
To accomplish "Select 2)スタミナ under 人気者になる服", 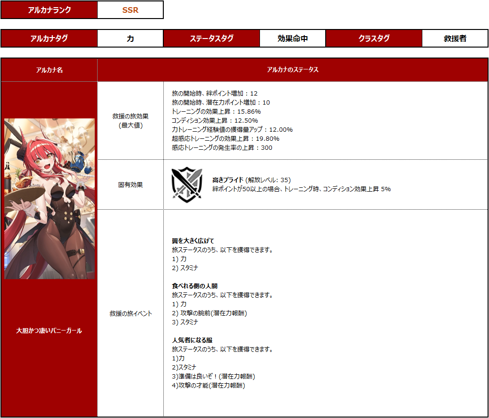I will (184, 367).
